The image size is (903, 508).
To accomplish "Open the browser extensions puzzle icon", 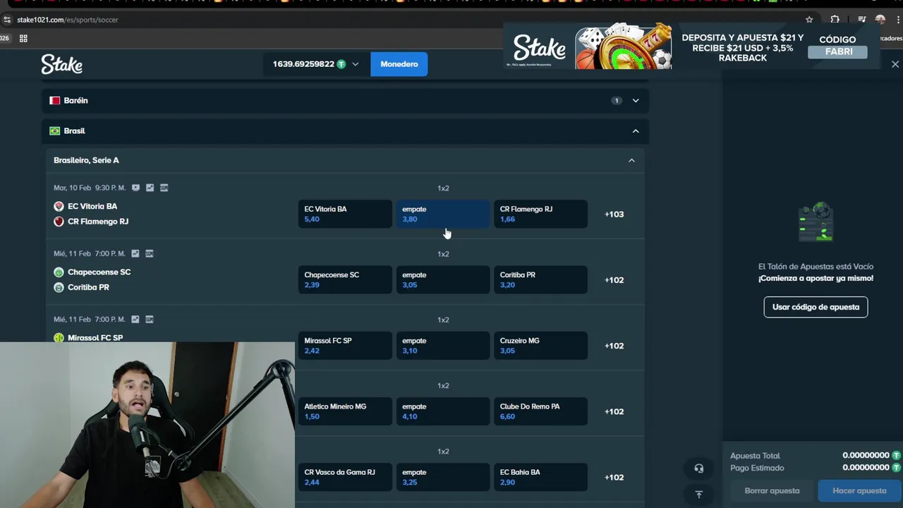I will coord(835,20).
